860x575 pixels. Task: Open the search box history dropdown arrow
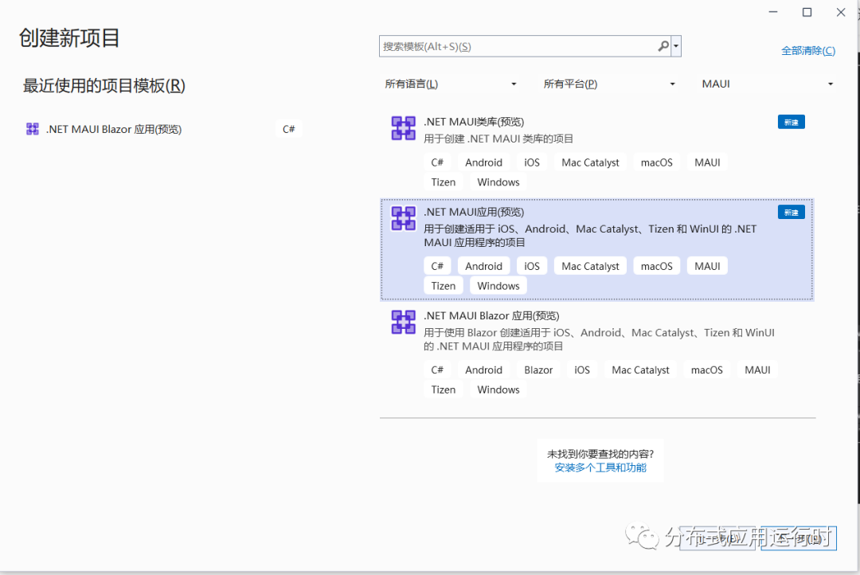click(676, 46)
